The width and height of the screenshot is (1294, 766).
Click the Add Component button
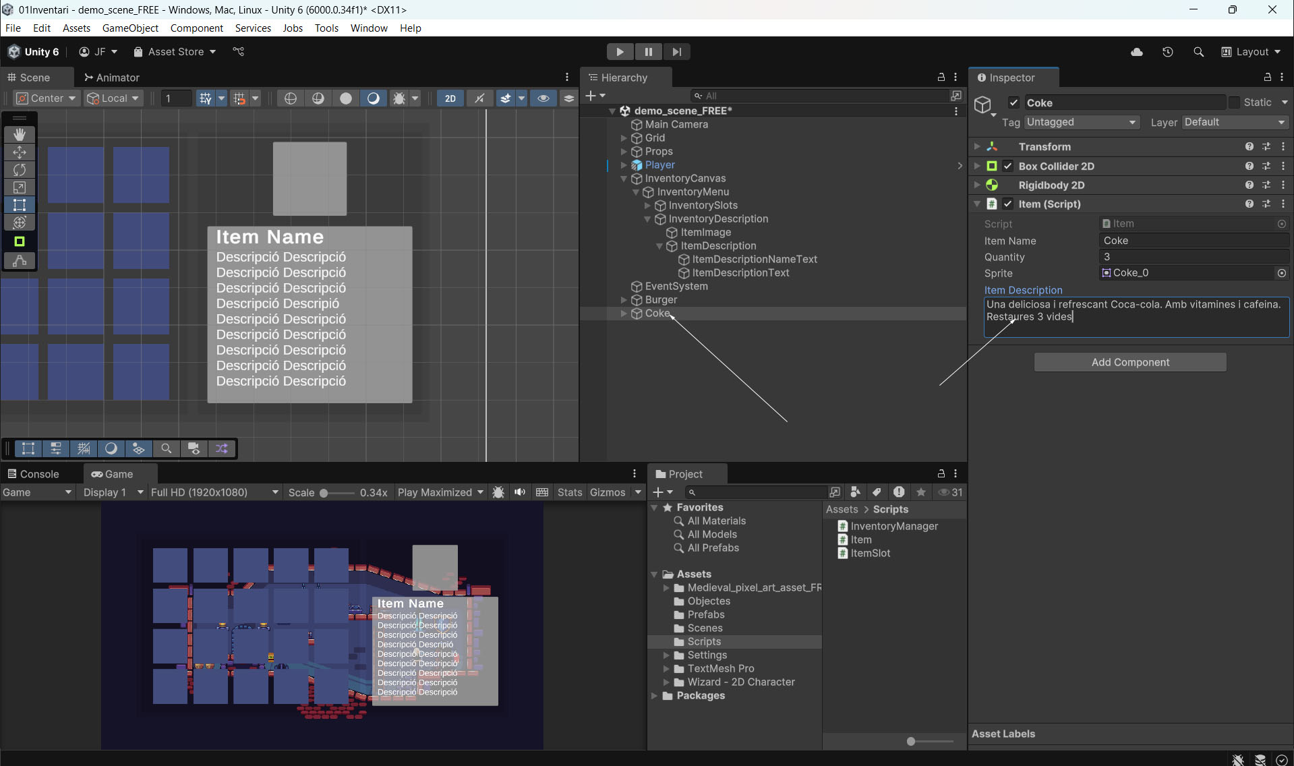1130,362
